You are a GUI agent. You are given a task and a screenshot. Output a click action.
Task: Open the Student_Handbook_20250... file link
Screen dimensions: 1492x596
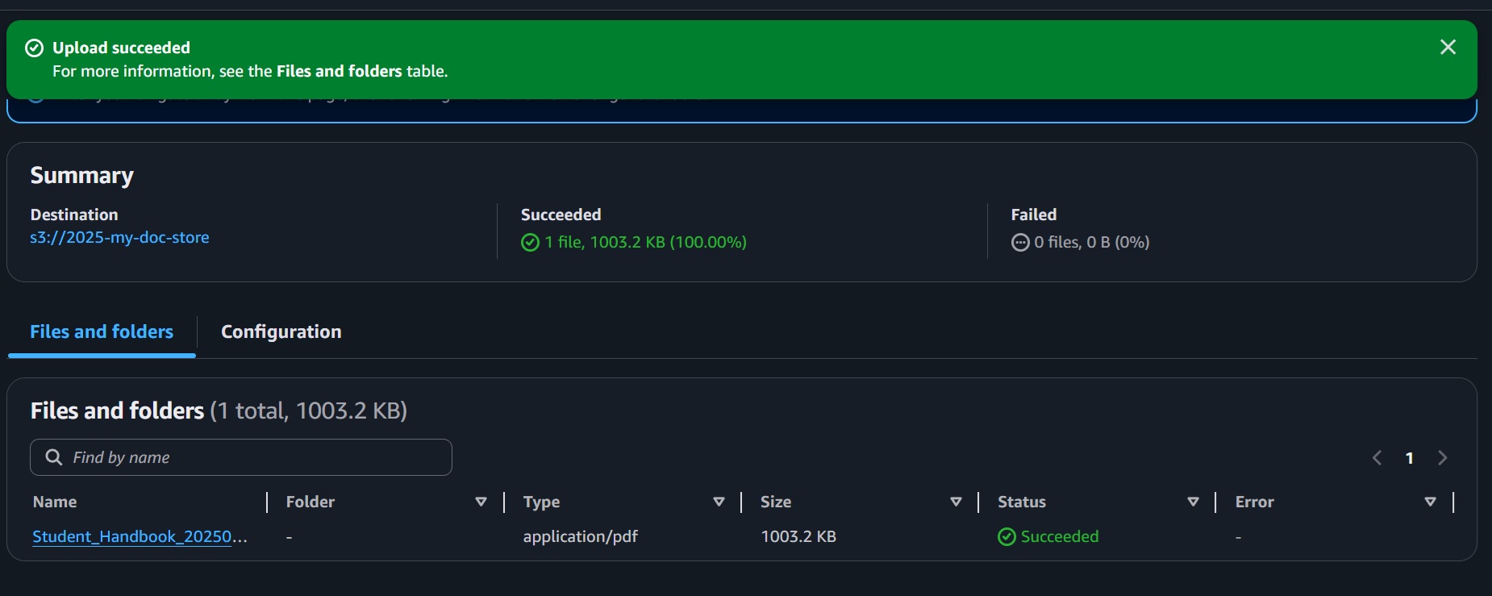coord(140,536)
